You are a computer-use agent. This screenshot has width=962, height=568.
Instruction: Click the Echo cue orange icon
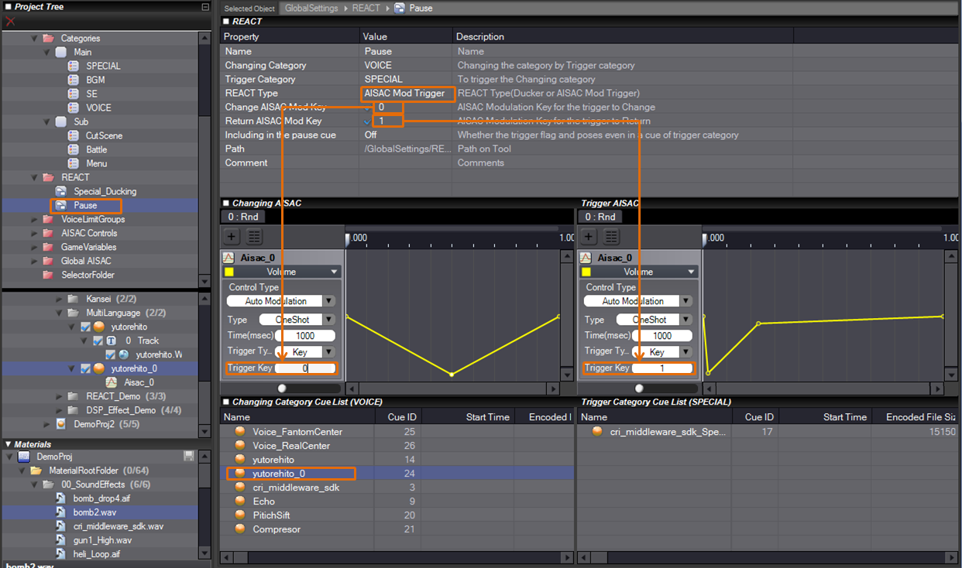[240, 501]
